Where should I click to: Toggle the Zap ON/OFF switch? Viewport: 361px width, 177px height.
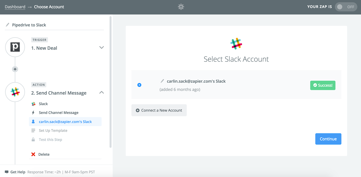[346, 7]
